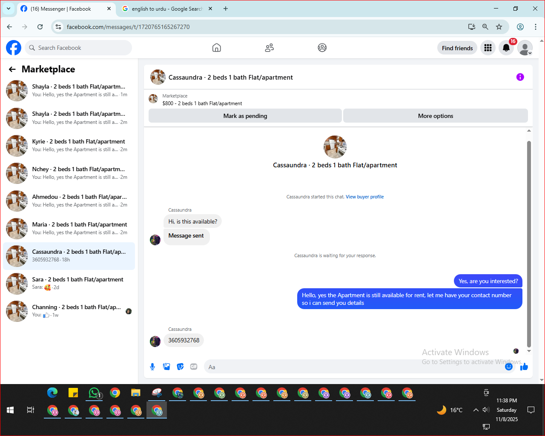Click the Find friends button

(x=457, y=48)
